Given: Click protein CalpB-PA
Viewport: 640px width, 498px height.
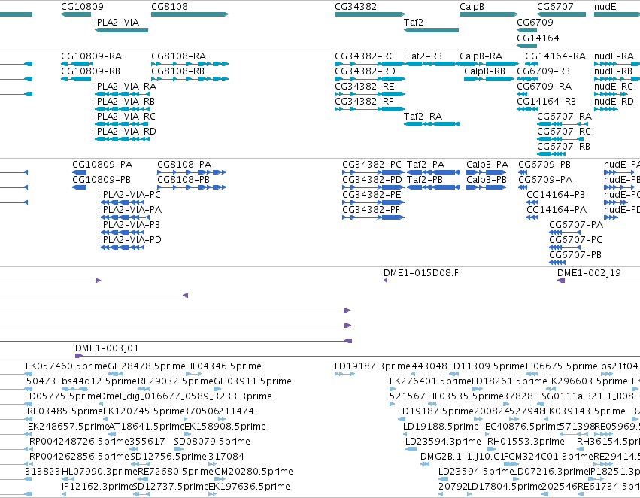Looking at the screenshot, I should 487,165.
